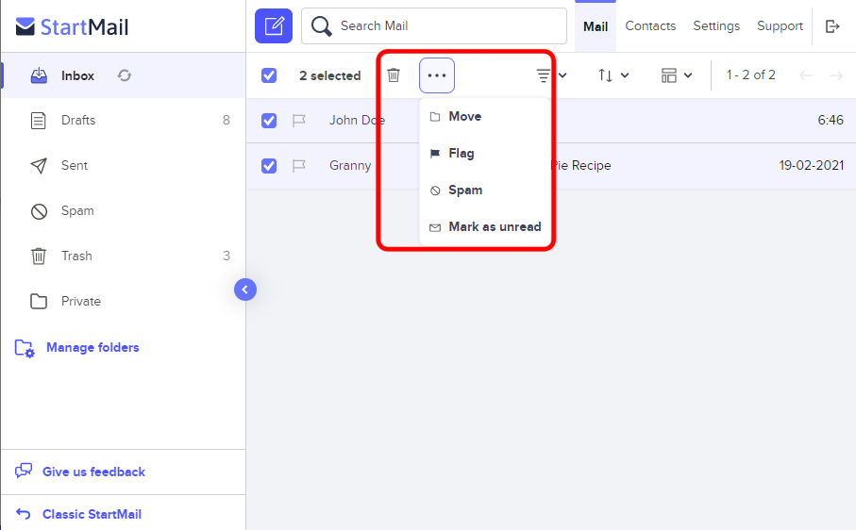Click the Private folder icon
Screen dimensions: 856x530
38,301
